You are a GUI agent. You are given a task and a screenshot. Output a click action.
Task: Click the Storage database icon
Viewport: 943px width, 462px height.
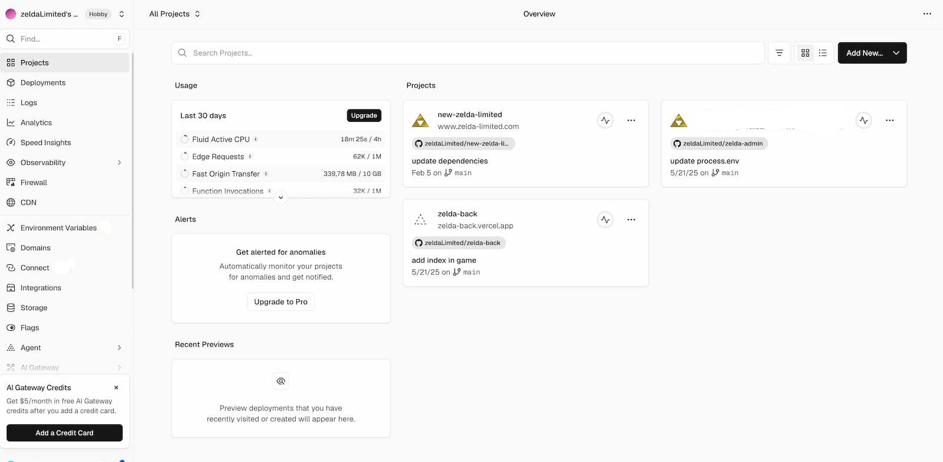click(x=11, y=308)
